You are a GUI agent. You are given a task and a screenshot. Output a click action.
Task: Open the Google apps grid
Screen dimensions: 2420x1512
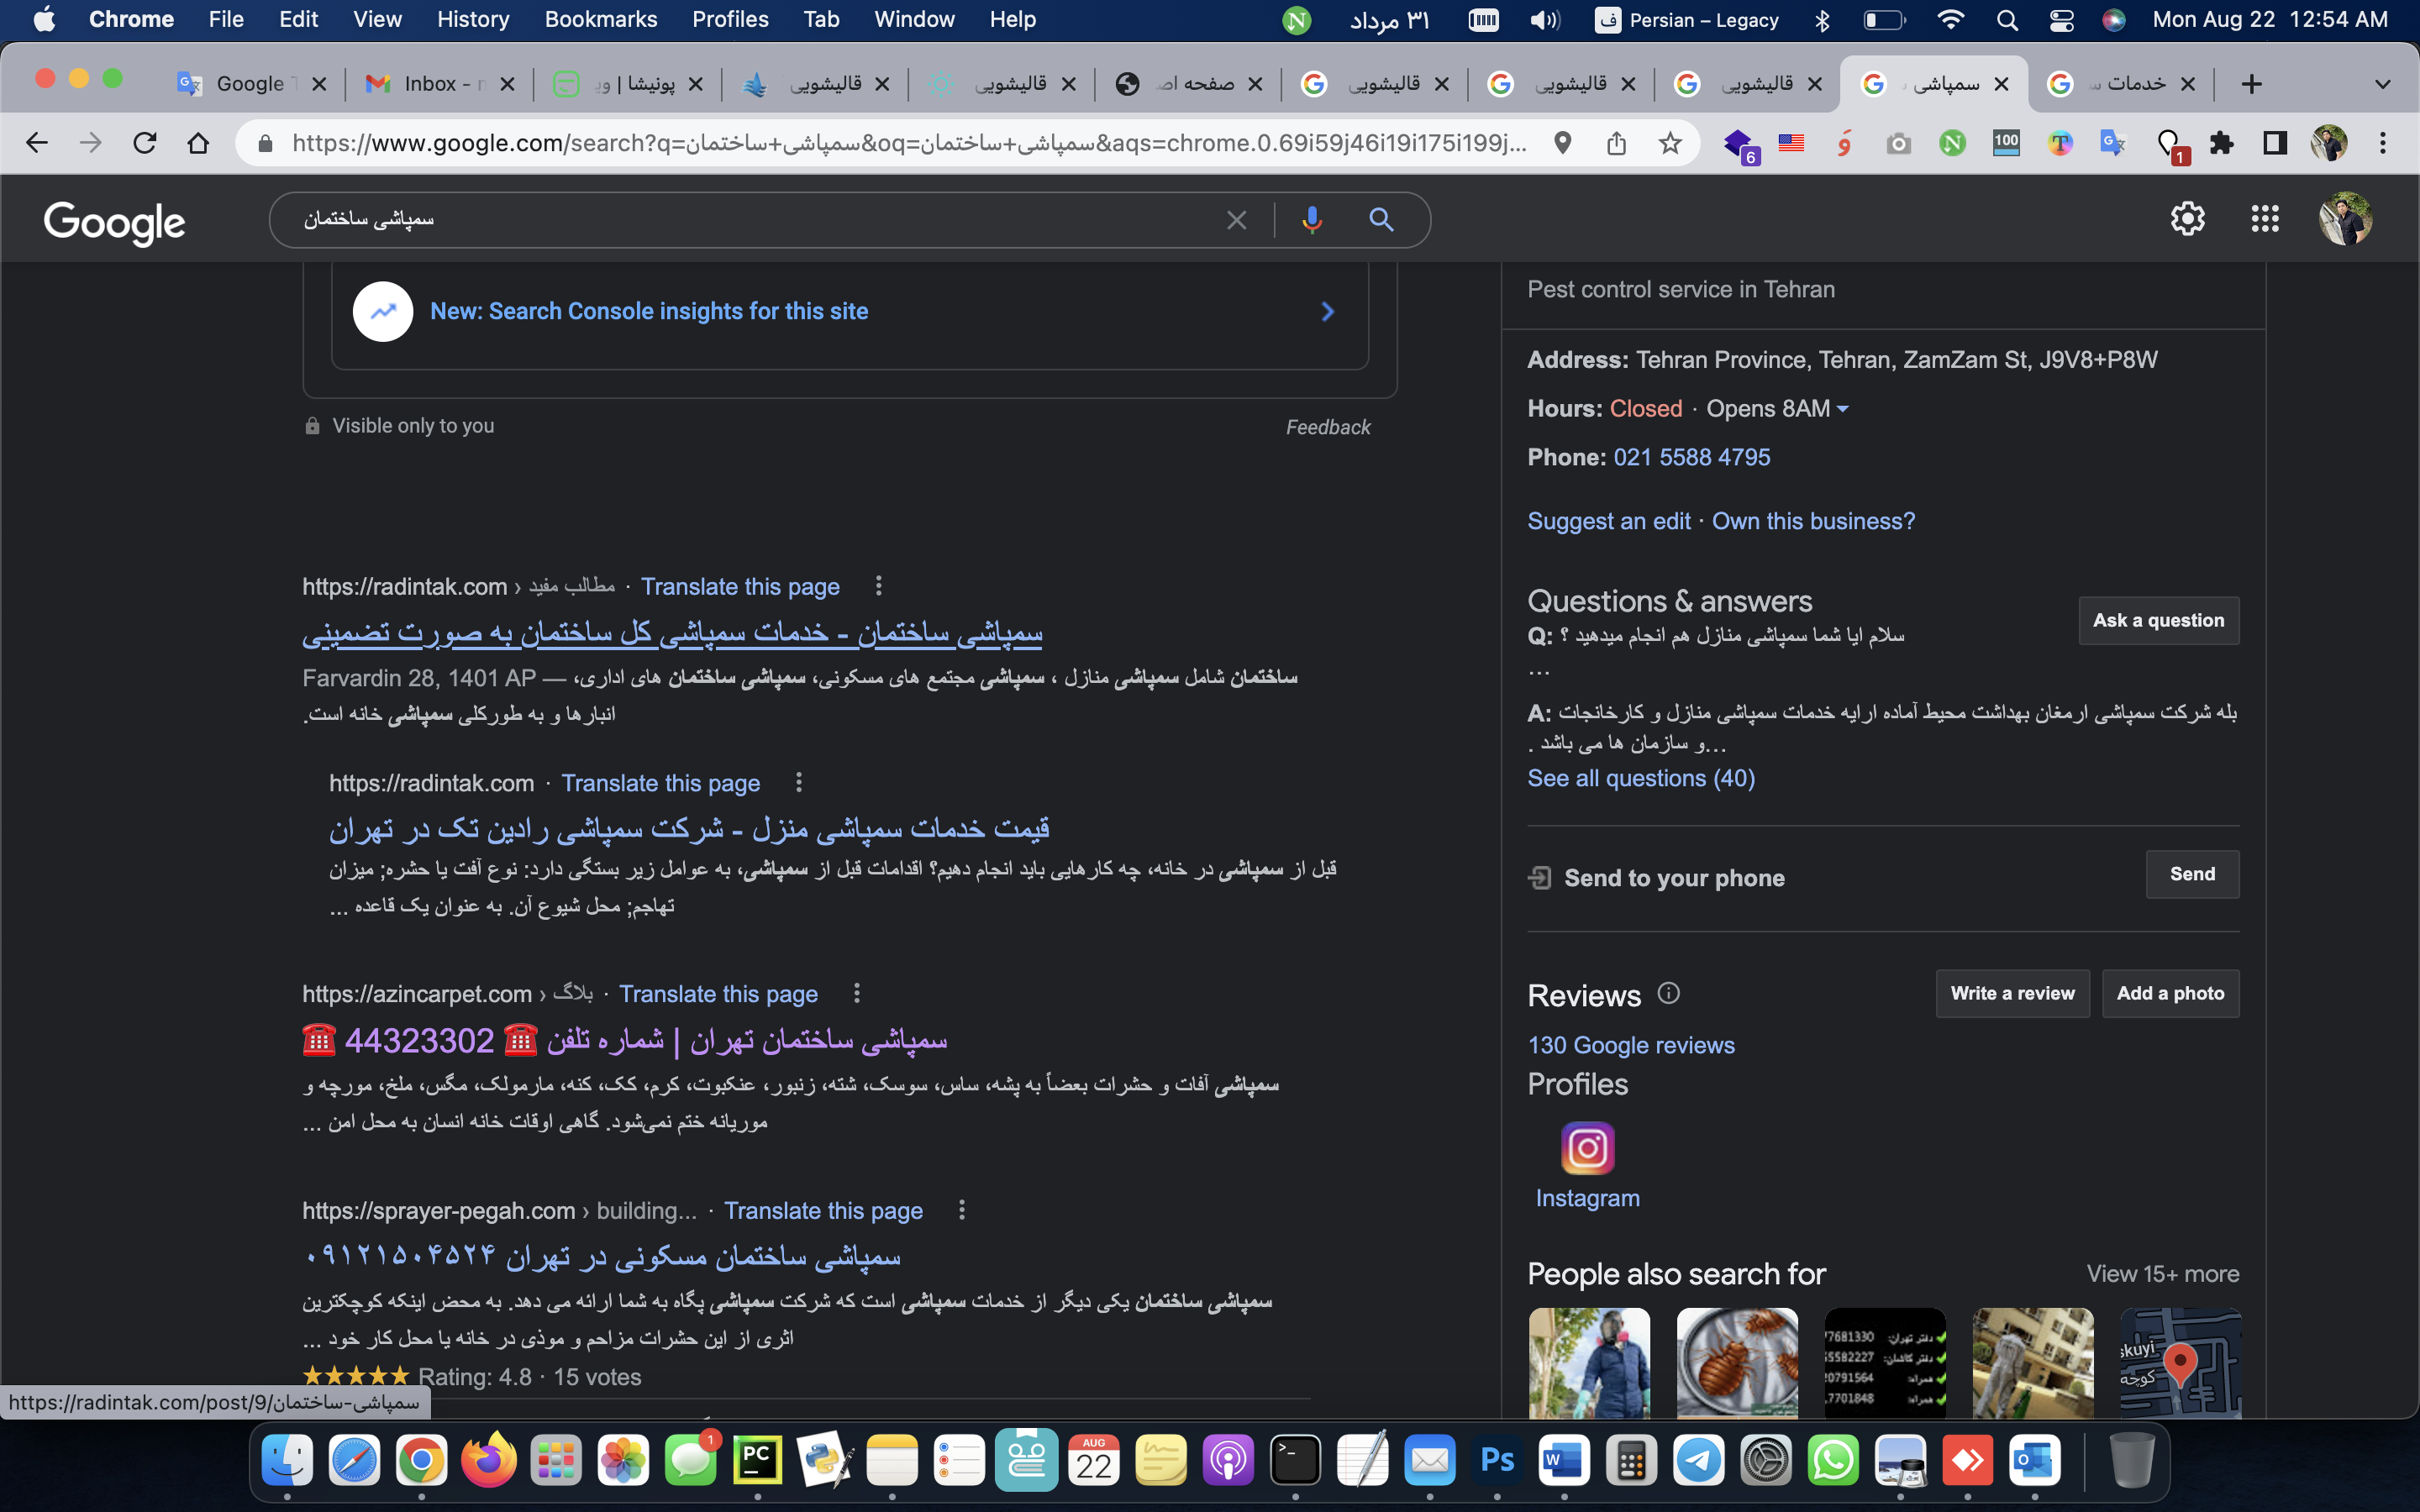tap(2265, 218)
